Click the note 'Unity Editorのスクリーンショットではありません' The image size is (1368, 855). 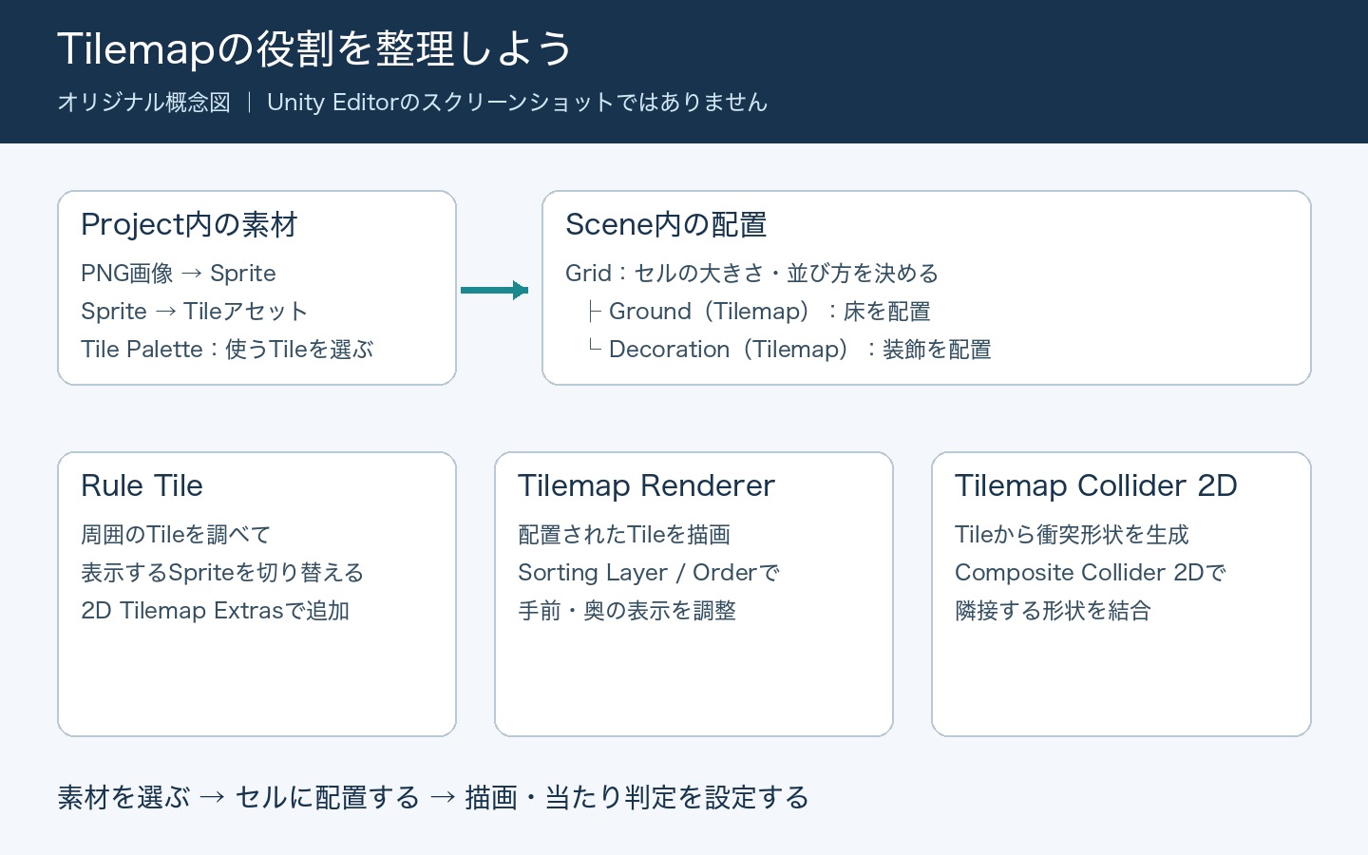coord(517,103)
